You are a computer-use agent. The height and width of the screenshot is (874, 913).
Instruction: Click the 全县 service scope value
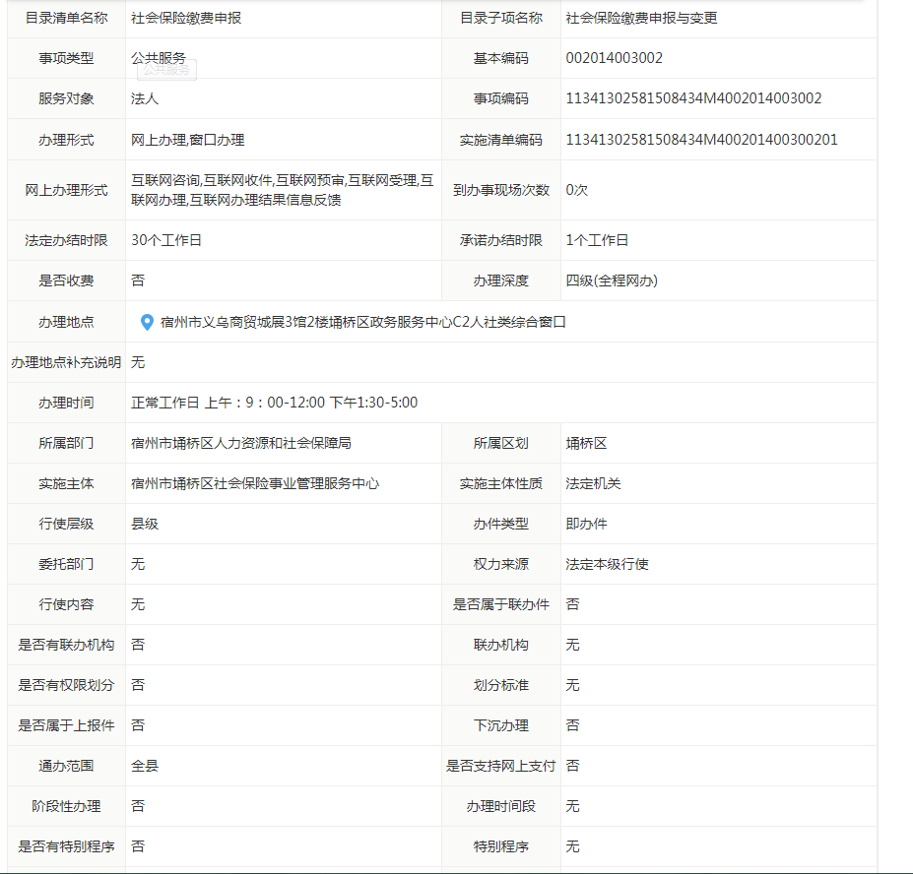pos(145,766)
